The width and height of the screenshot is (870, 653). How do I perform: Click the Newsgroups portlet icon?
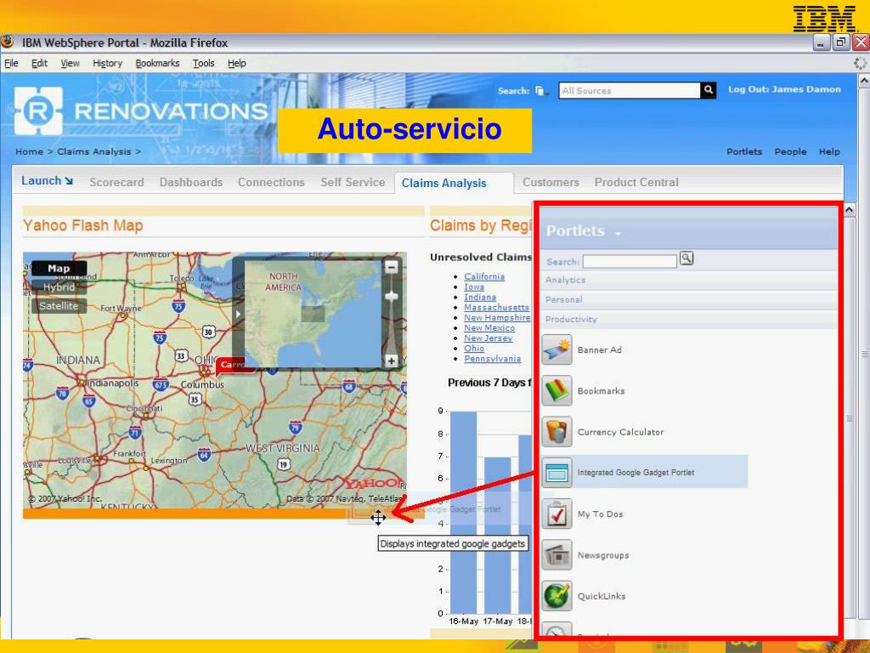coord(556,555)
